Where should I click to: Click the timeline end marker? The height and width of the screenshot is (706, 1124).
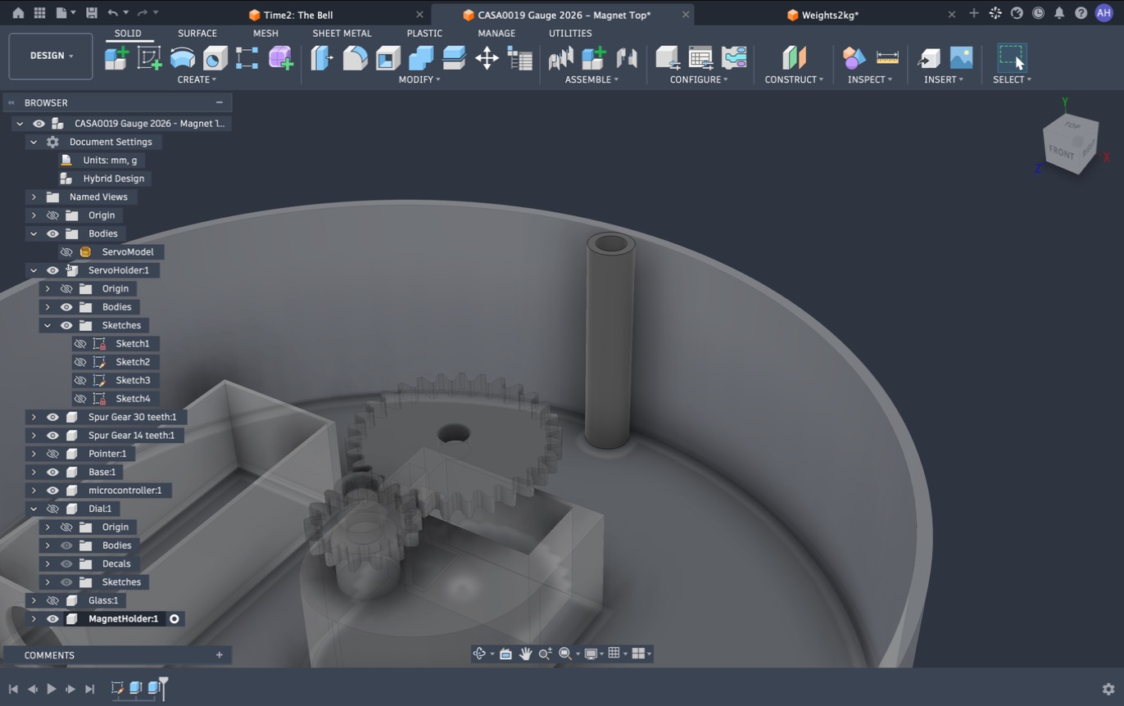tap(164, 688)
